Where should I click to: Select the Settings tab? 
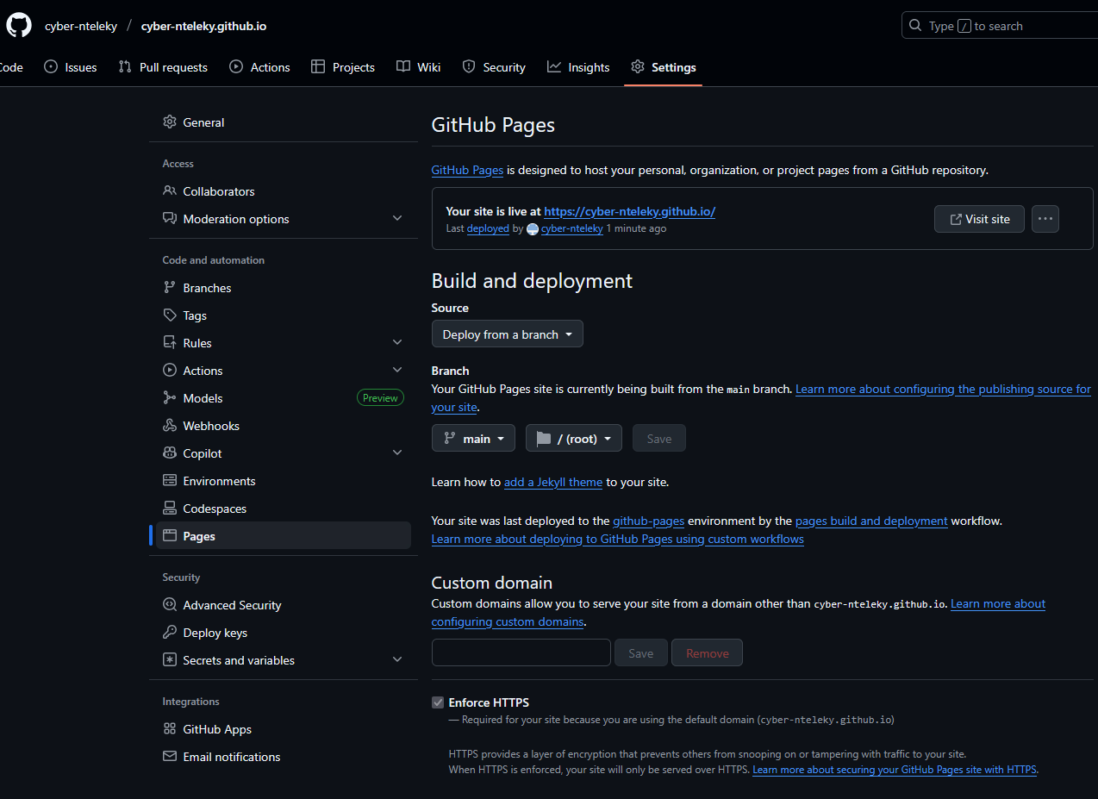pyautogui.click(x=664, y=67)
